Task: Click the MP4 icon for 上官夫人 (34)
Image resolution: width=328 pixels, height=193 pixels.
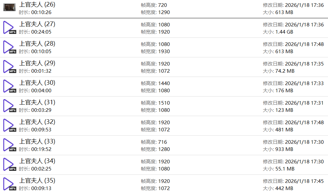Action: (x=9, y=165)
